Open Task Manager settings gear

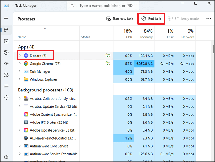coord(6,157)
